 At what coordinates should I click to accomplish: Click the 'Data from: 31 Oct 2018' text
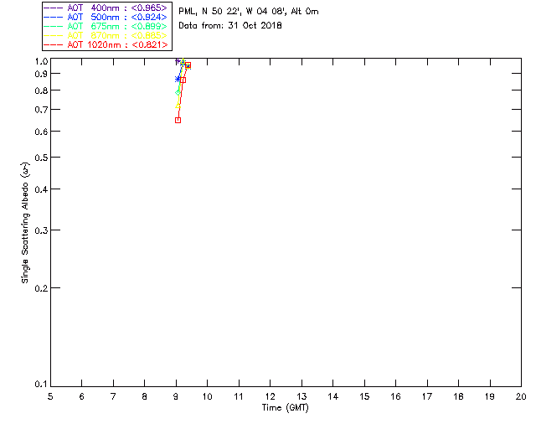tap(230, 26)
